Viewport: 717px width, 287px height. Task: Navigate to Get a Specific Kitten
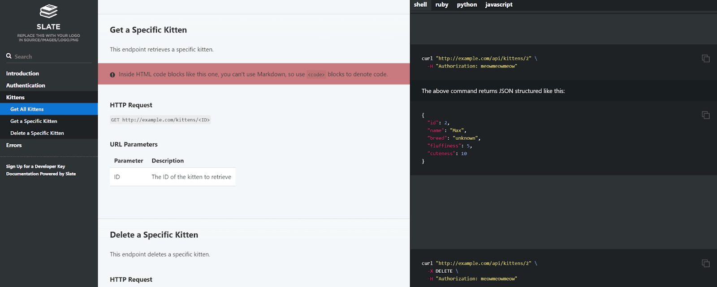[34, 121]
